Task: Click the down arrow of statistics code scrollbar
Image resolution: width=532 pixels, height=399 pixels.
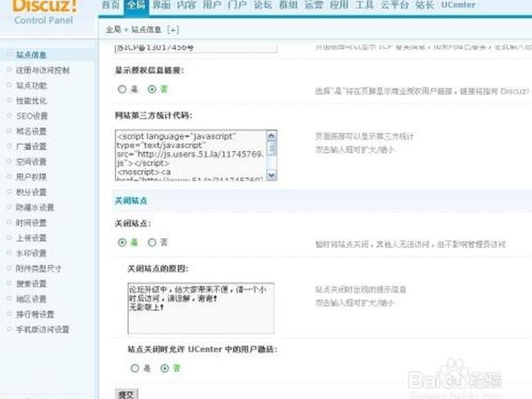Action: pos(272,175)
